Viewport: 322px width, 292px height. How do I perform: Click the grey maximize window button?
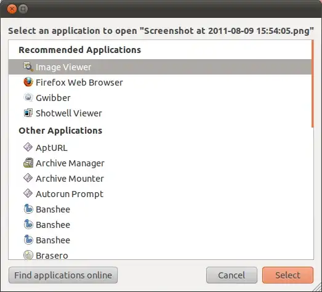pyautogui.click(x=23, y=9)
